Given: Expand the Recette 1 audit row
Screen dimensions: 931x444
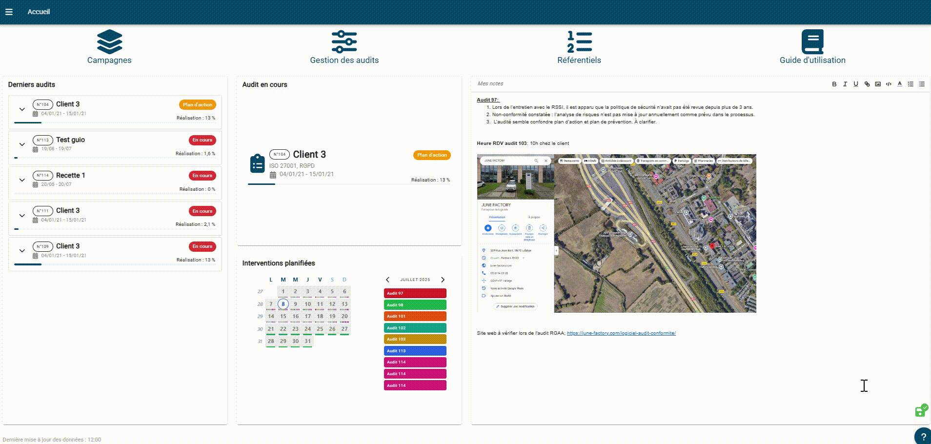Looking at the screenshot, I should coord(22,180).
